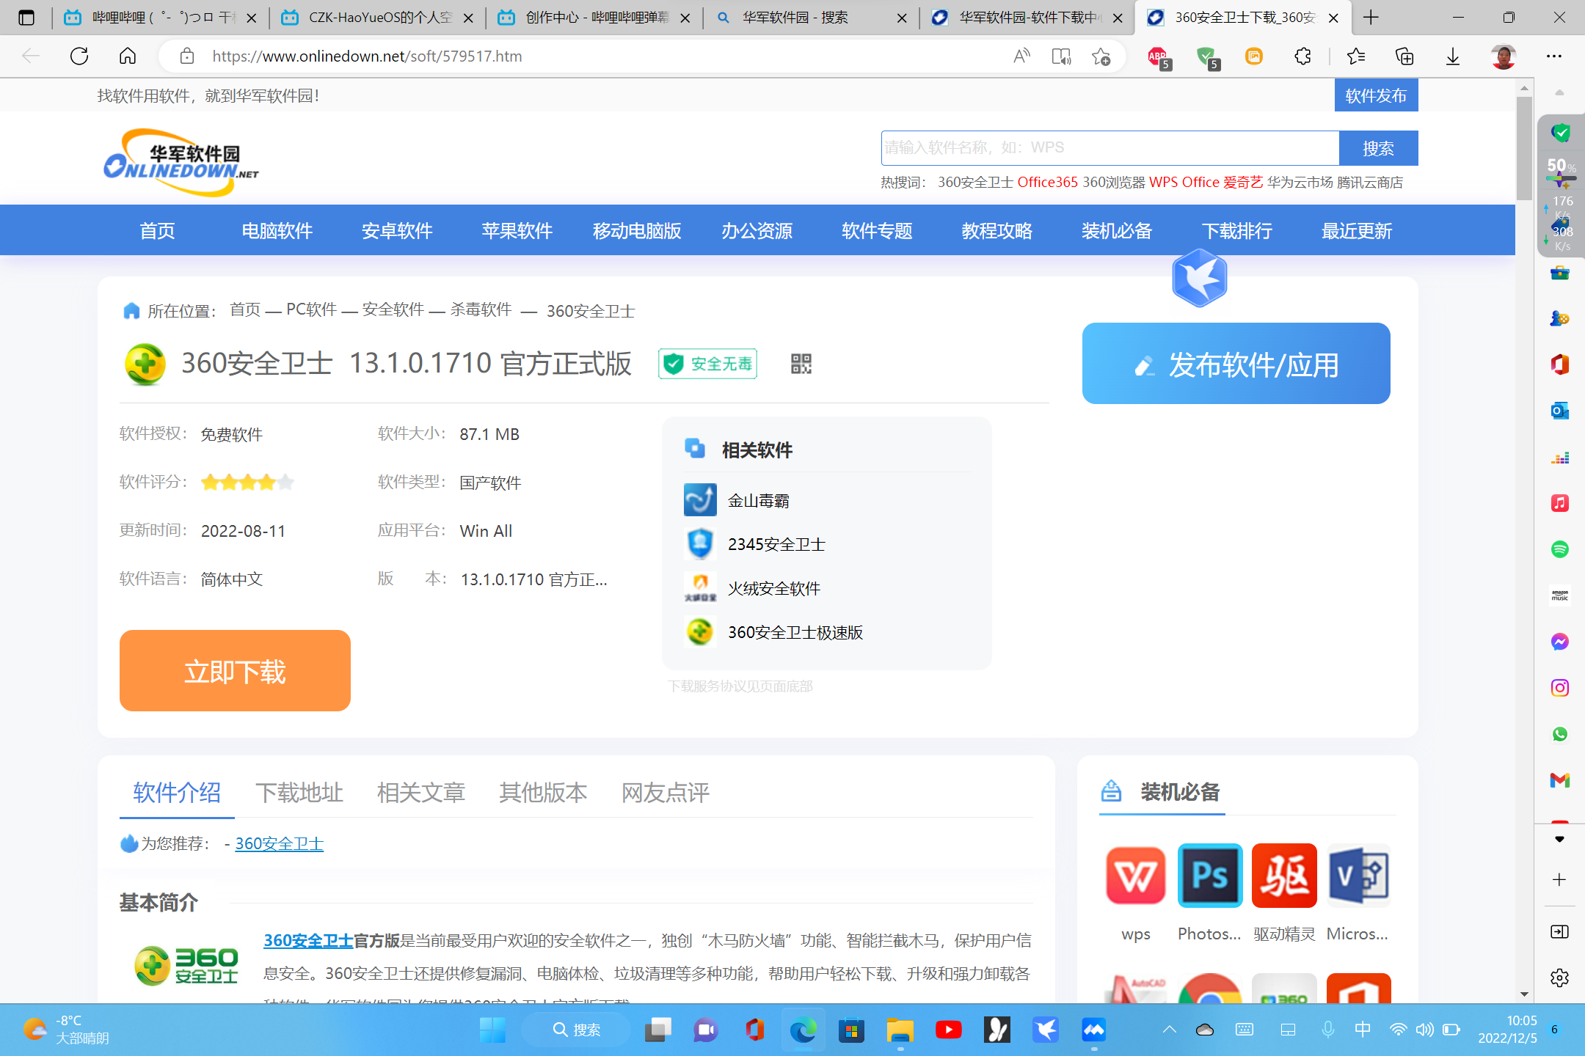Click the QR code icon beside the title
Viewport: 1585px width, 1056px height.
click(x=801, y=364)
